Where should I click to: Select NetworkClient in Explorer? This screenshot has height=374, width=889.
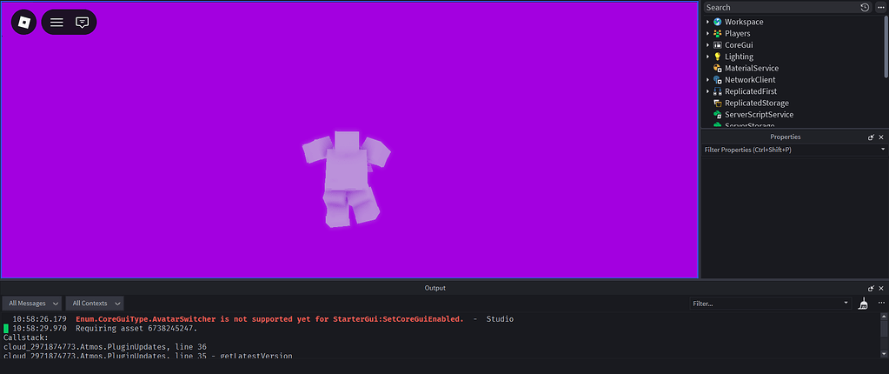(750, 80)
